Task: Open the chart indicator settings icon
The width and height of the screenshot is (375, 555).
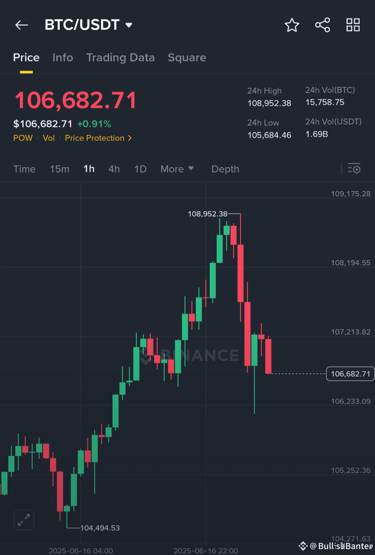Action: [x=355, y=169]
